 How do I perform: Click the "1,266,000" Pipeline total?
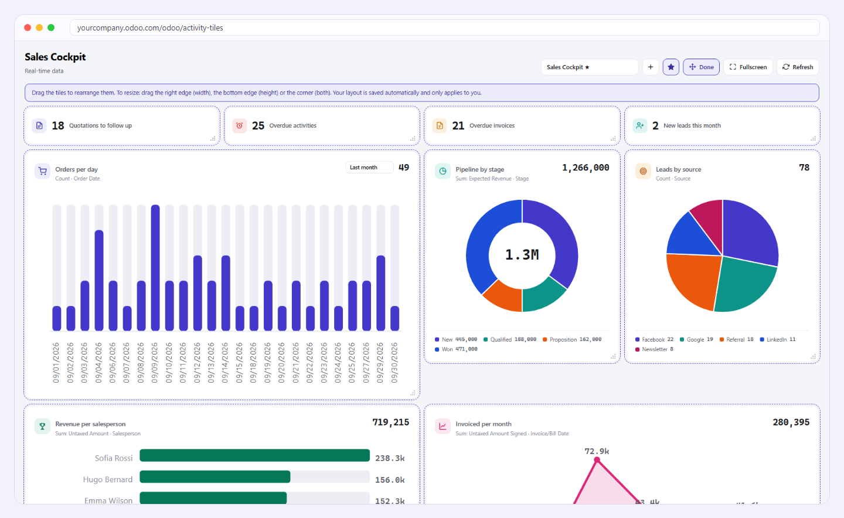click(x=586, y=168)
